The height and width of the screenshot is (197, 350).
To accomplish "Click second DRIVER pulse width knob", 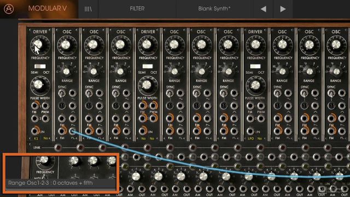I will click(147, 85).
